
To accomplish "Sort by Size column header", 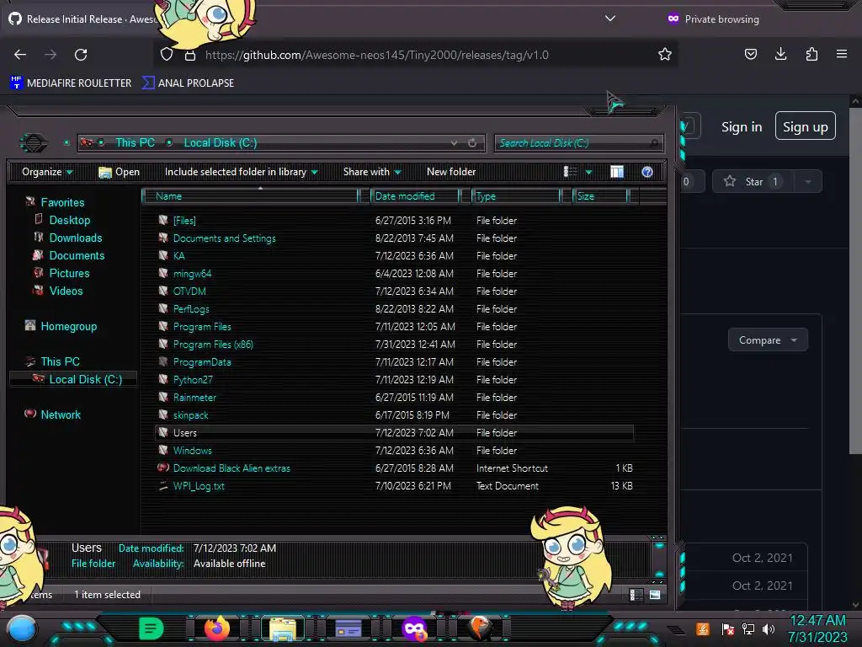I will tap(600, 195).
